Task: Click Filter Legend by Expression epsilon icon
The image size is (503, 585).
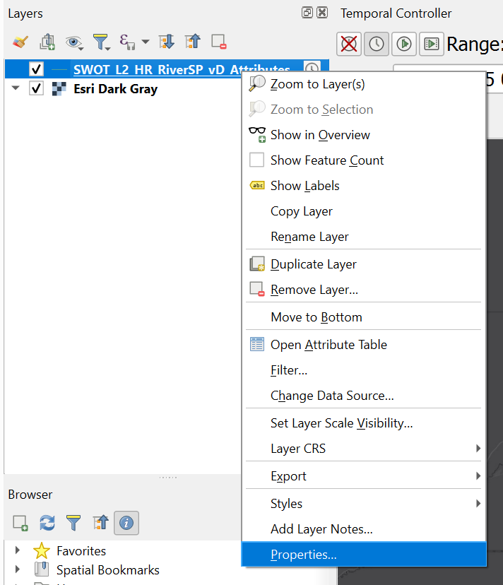Action: [x=127, y=42]
